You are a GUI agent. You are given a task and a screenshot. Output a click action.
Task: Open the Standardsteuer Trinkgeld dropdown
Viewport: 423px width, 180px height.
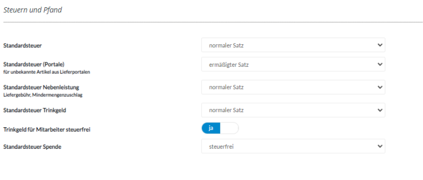coord(293,110)
